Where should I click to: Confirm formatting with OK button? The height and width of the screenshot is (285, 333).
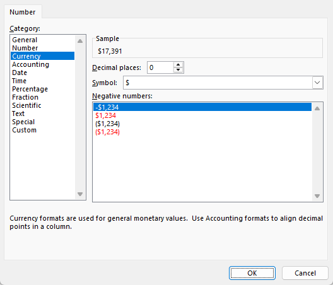252,273
